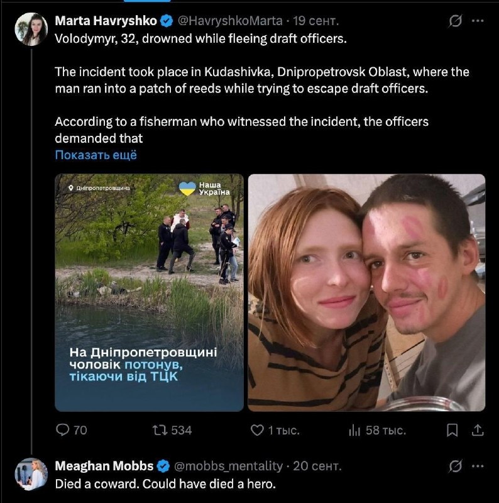Viewport: 499px width, 503px height.
Task: Open more options menu on Meaghan's reply
Action: click(x=478, y=466)
